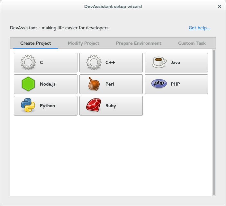
Task: Click the Java coffee cup icon
Action: click(159, 62)
